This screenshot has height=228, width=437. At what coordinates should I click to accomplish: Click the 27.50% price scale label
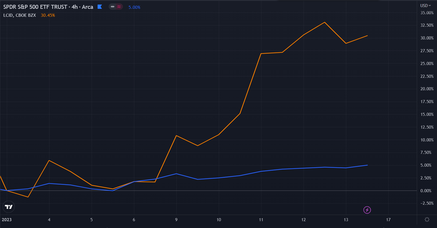click(426, 51)
